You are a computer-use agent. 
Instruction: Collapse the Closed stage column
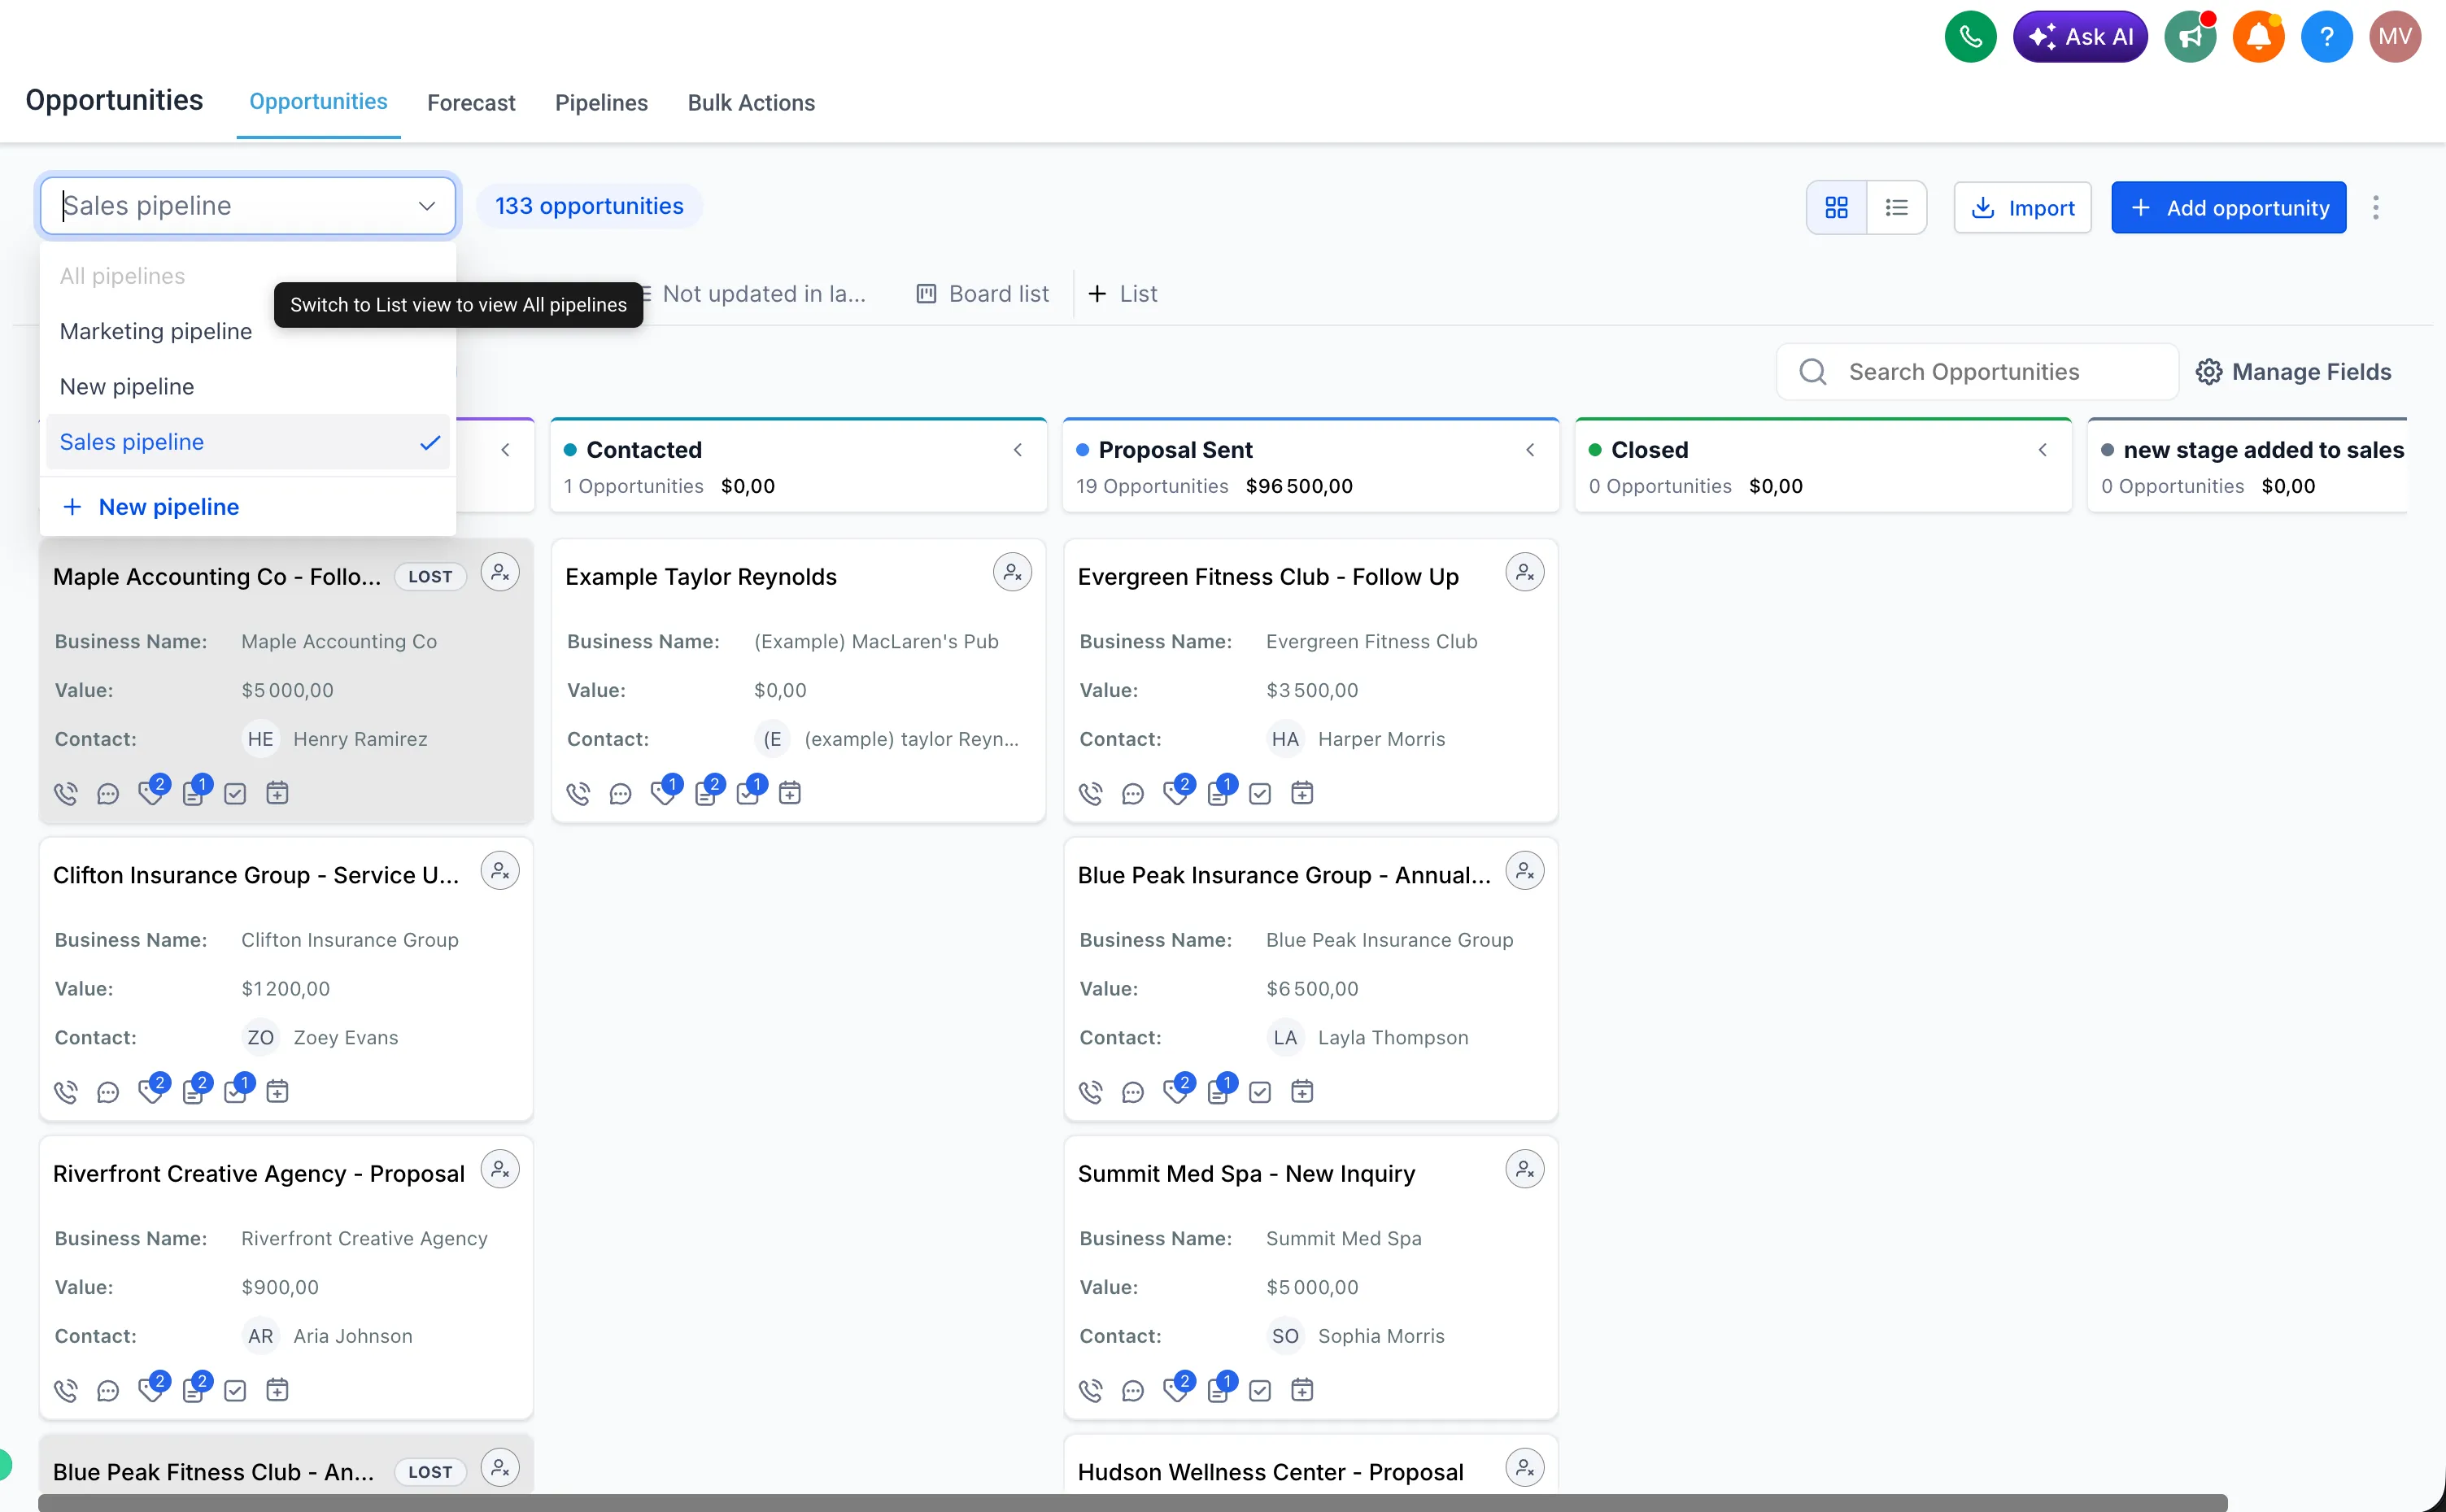(2043, 450)
